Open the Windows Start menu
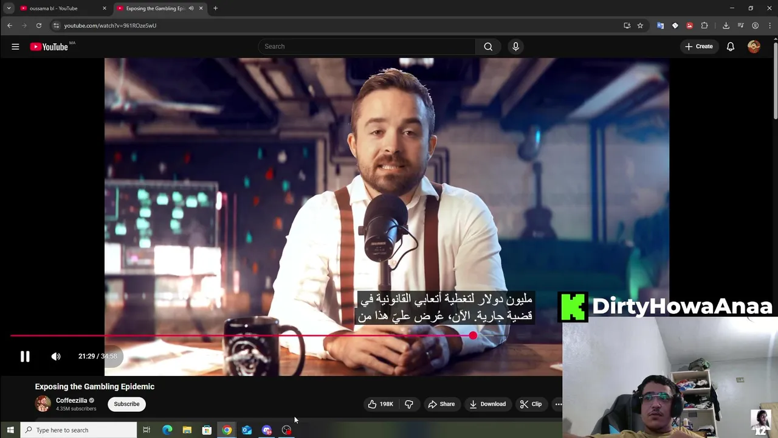The height and width of the screenshot is (438, 778). click(10, 430)
